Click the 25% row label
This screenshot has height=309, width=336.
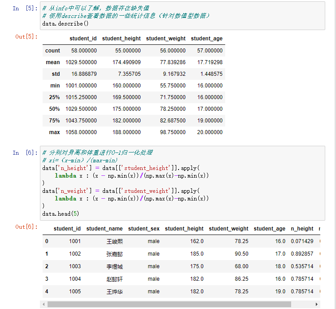[54, 97]
